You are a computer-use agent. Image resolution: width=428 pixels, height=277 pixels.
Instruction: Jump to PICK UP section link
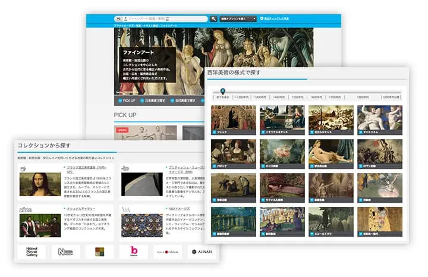[x=127, y=100]
